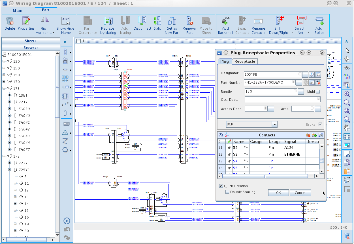Click the undo arrow in left tool strip
This screenshot has height=244, width=354.
click(x=67, y=229)
